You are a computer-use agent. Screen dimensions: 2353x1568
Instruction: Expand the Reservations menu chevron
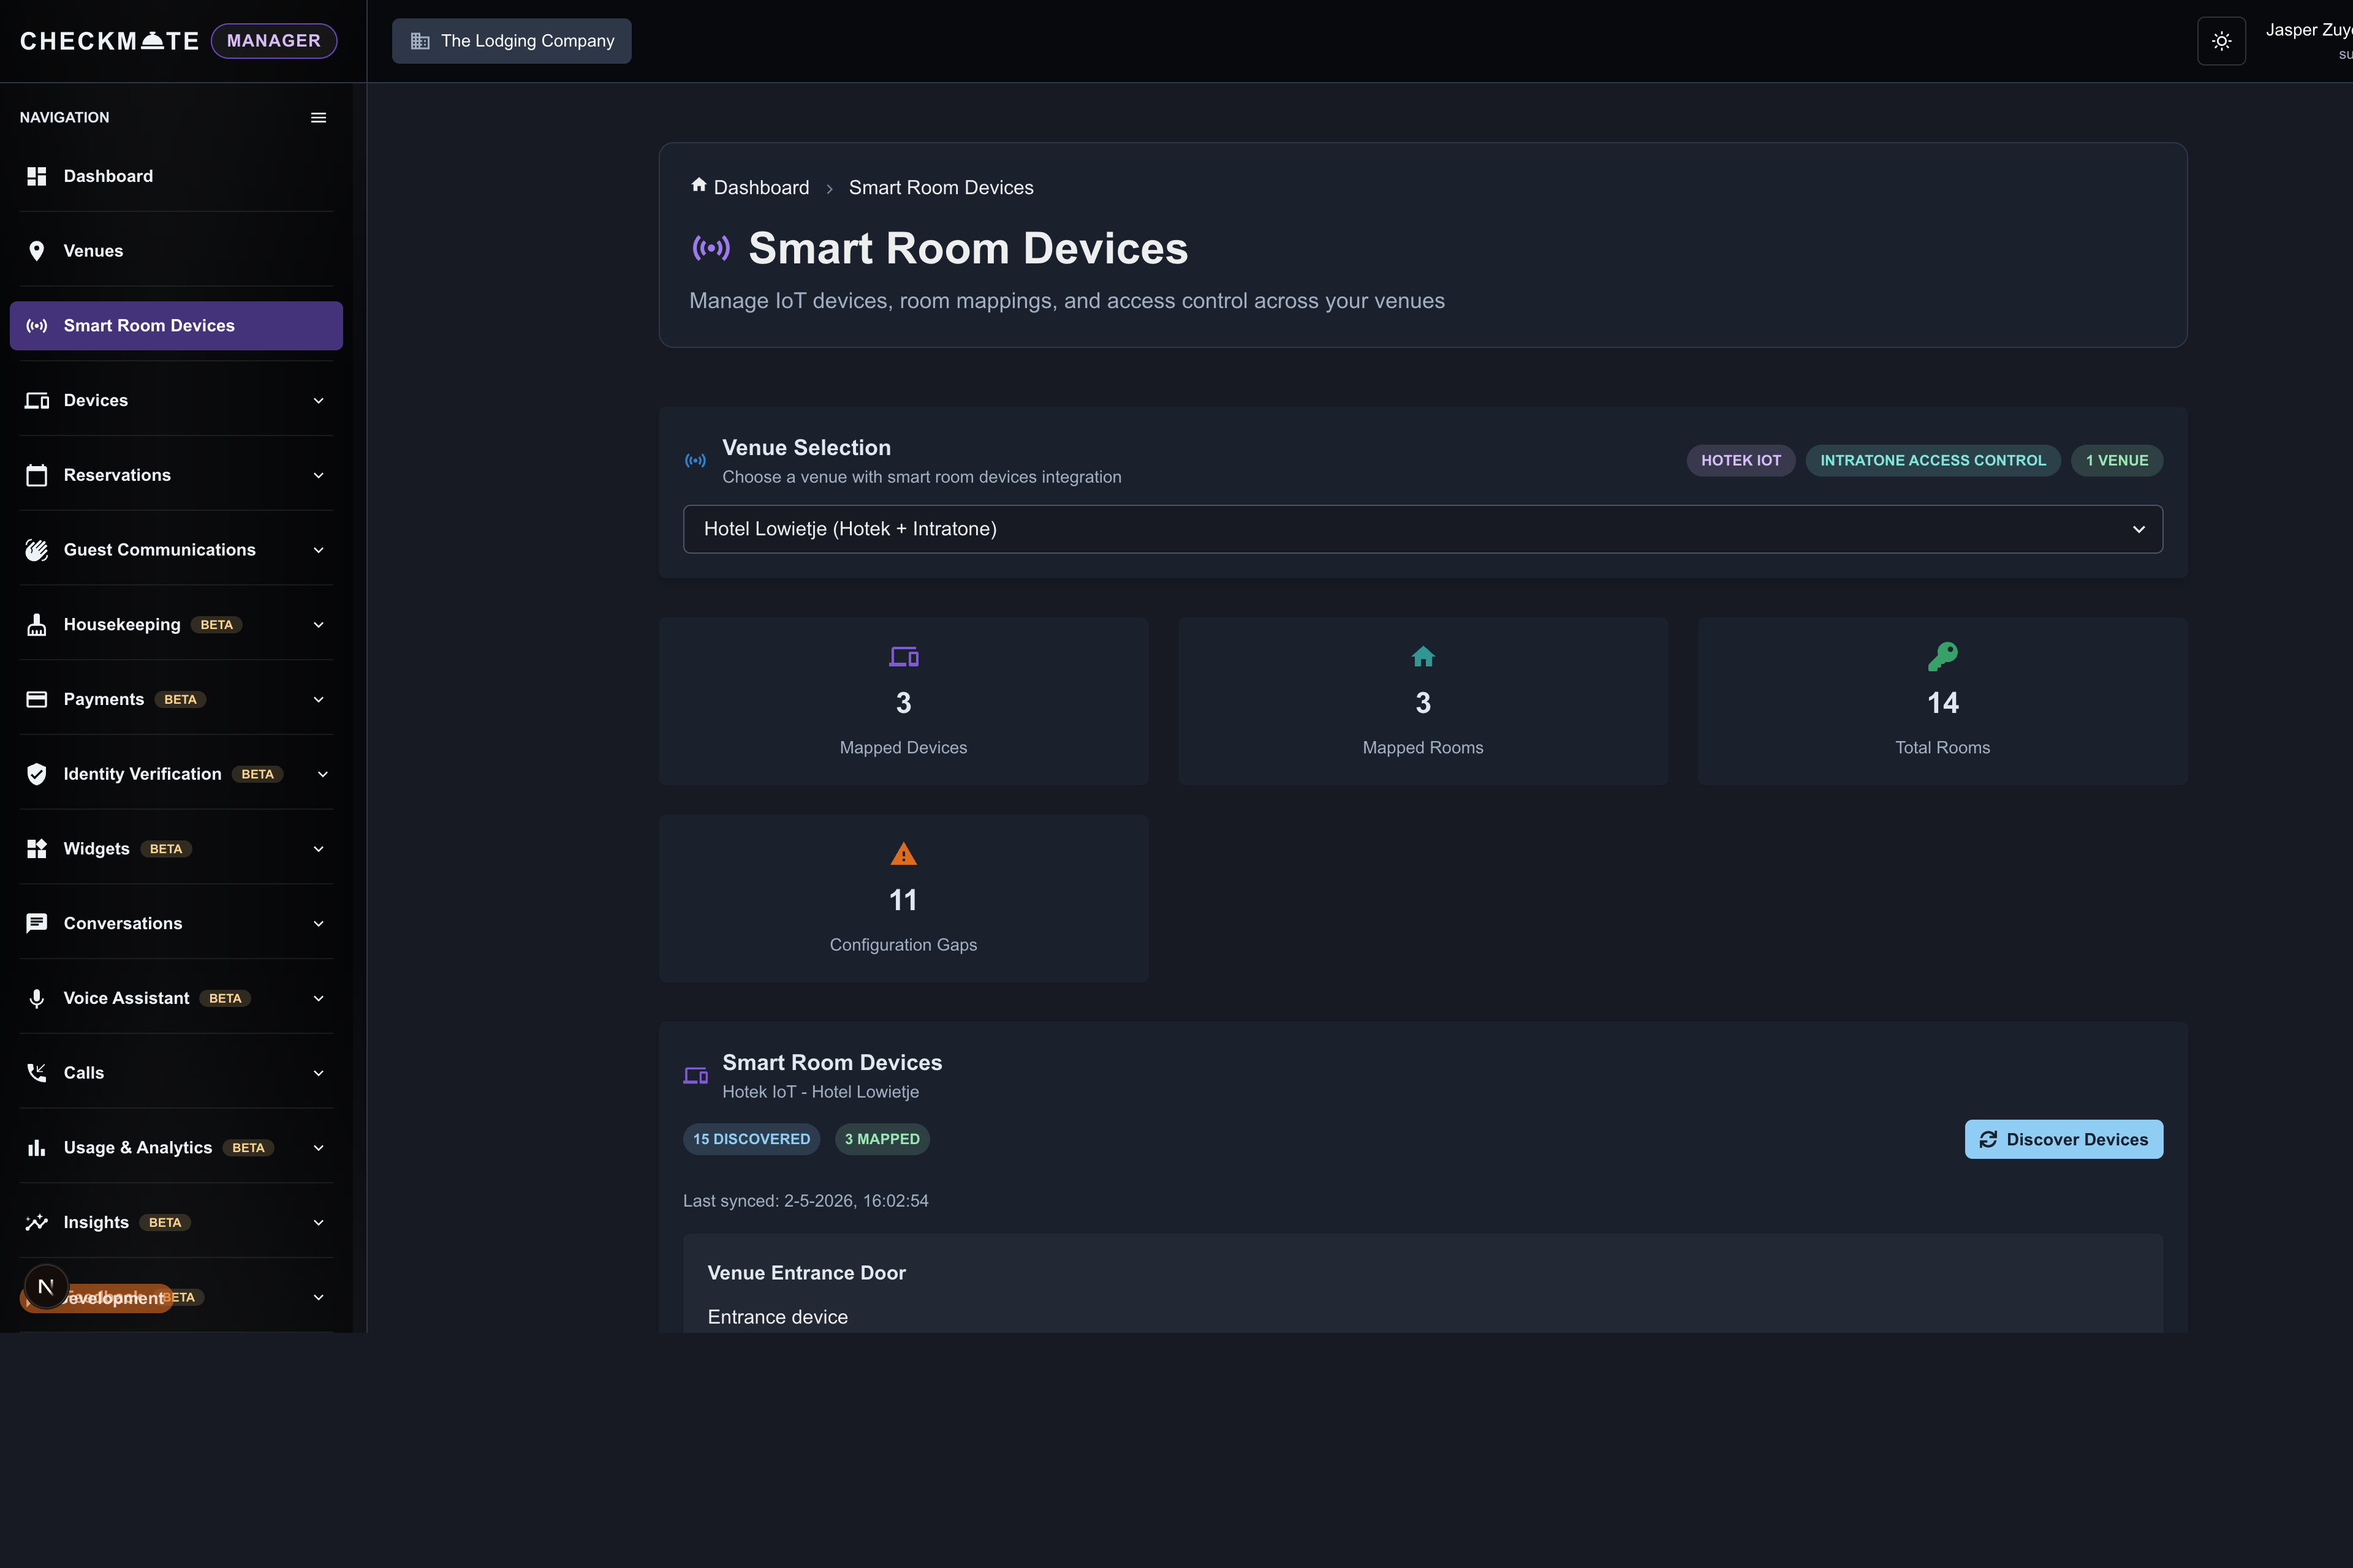tap(319, 475)
